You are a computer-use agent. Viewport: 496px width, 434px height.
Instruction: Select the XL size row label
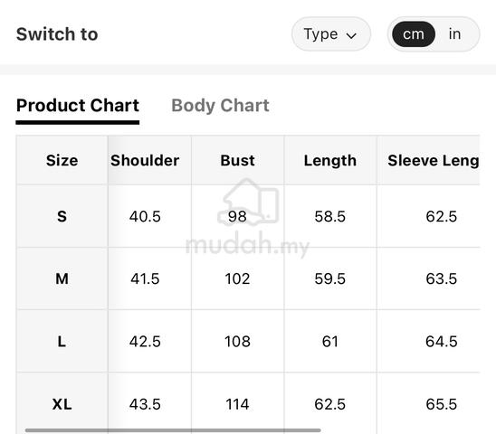[x=62, y=404]
